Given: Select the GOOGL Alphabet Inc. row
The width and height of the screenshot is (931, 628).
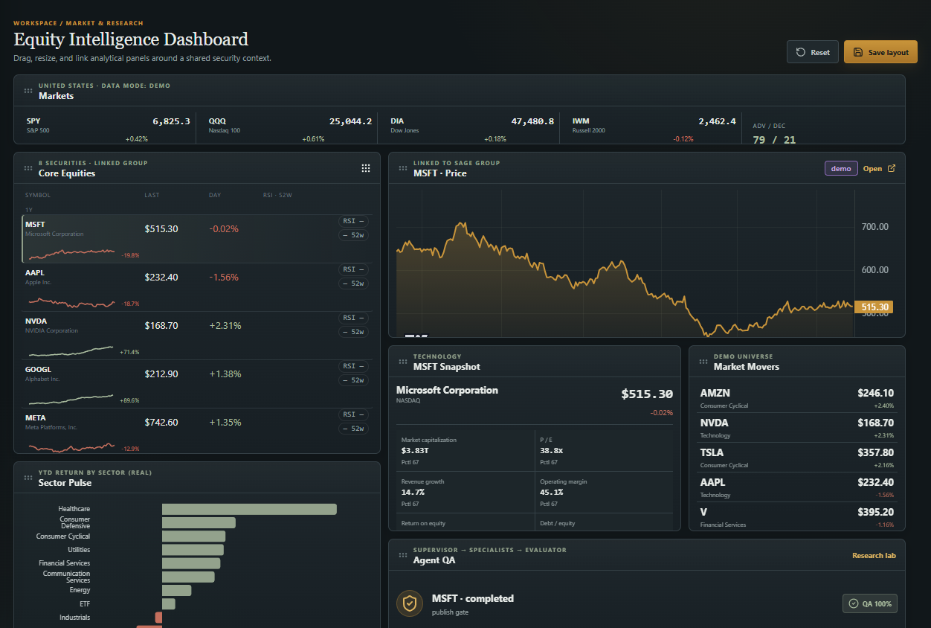Looking at the screenshot, I should coord(197,384).
